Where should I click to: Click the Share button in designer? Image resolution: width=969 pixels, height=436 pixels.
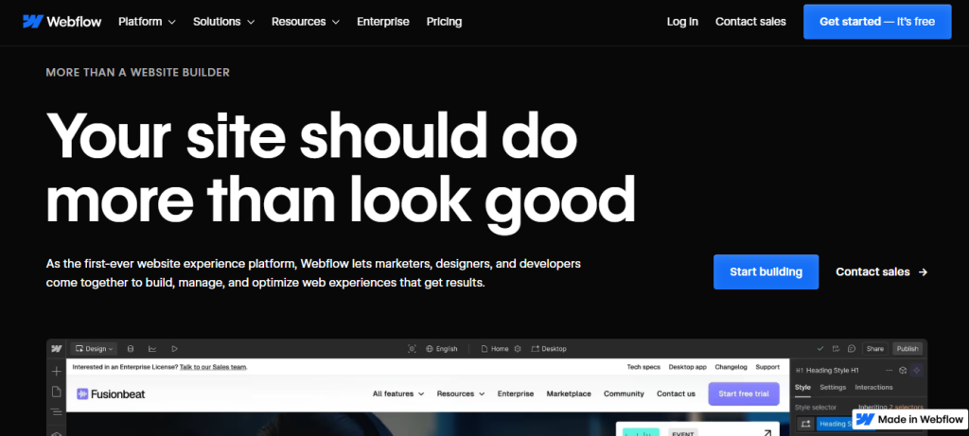pyautogui.click(x=875, y=349)
